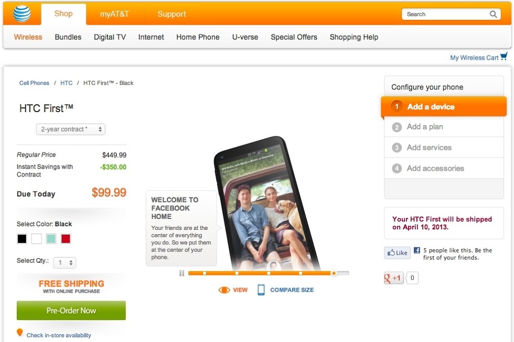
Task: Choose the white color swatch
Action: 36,239
